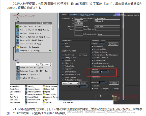Screen dimensions: 146x116
Task: Pick the Age Test icon in depot
Action: [44, 102]
